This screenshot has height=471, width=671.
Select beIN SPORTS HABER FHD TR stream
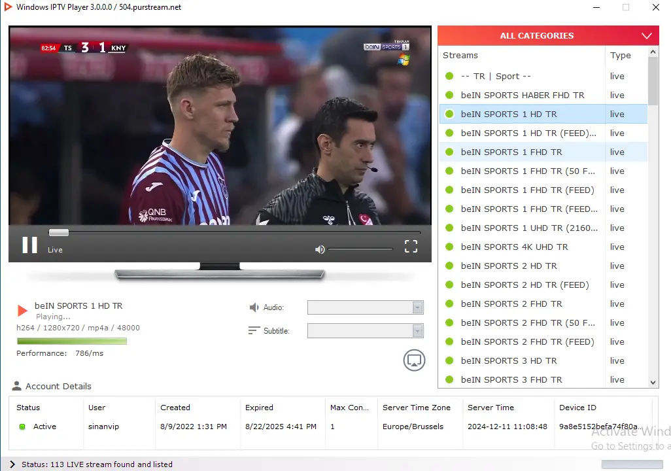click(x=543, y=95)
